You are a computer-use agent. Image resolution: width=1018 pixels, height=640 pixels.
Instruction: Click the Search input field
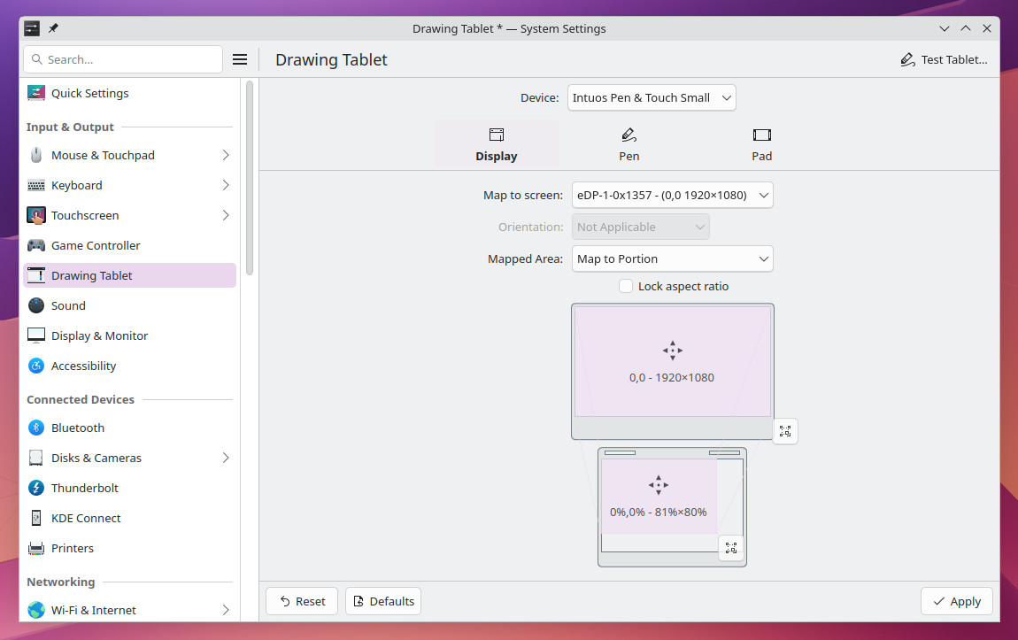123,59
